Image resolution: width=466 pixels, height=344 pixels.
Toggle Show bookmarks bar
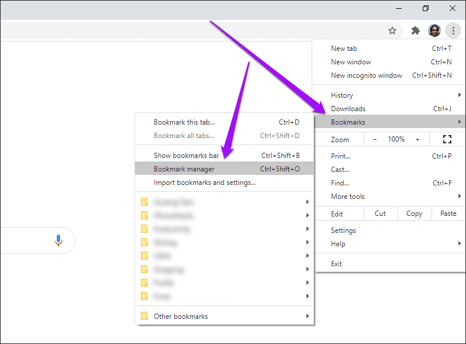(225, 156)
